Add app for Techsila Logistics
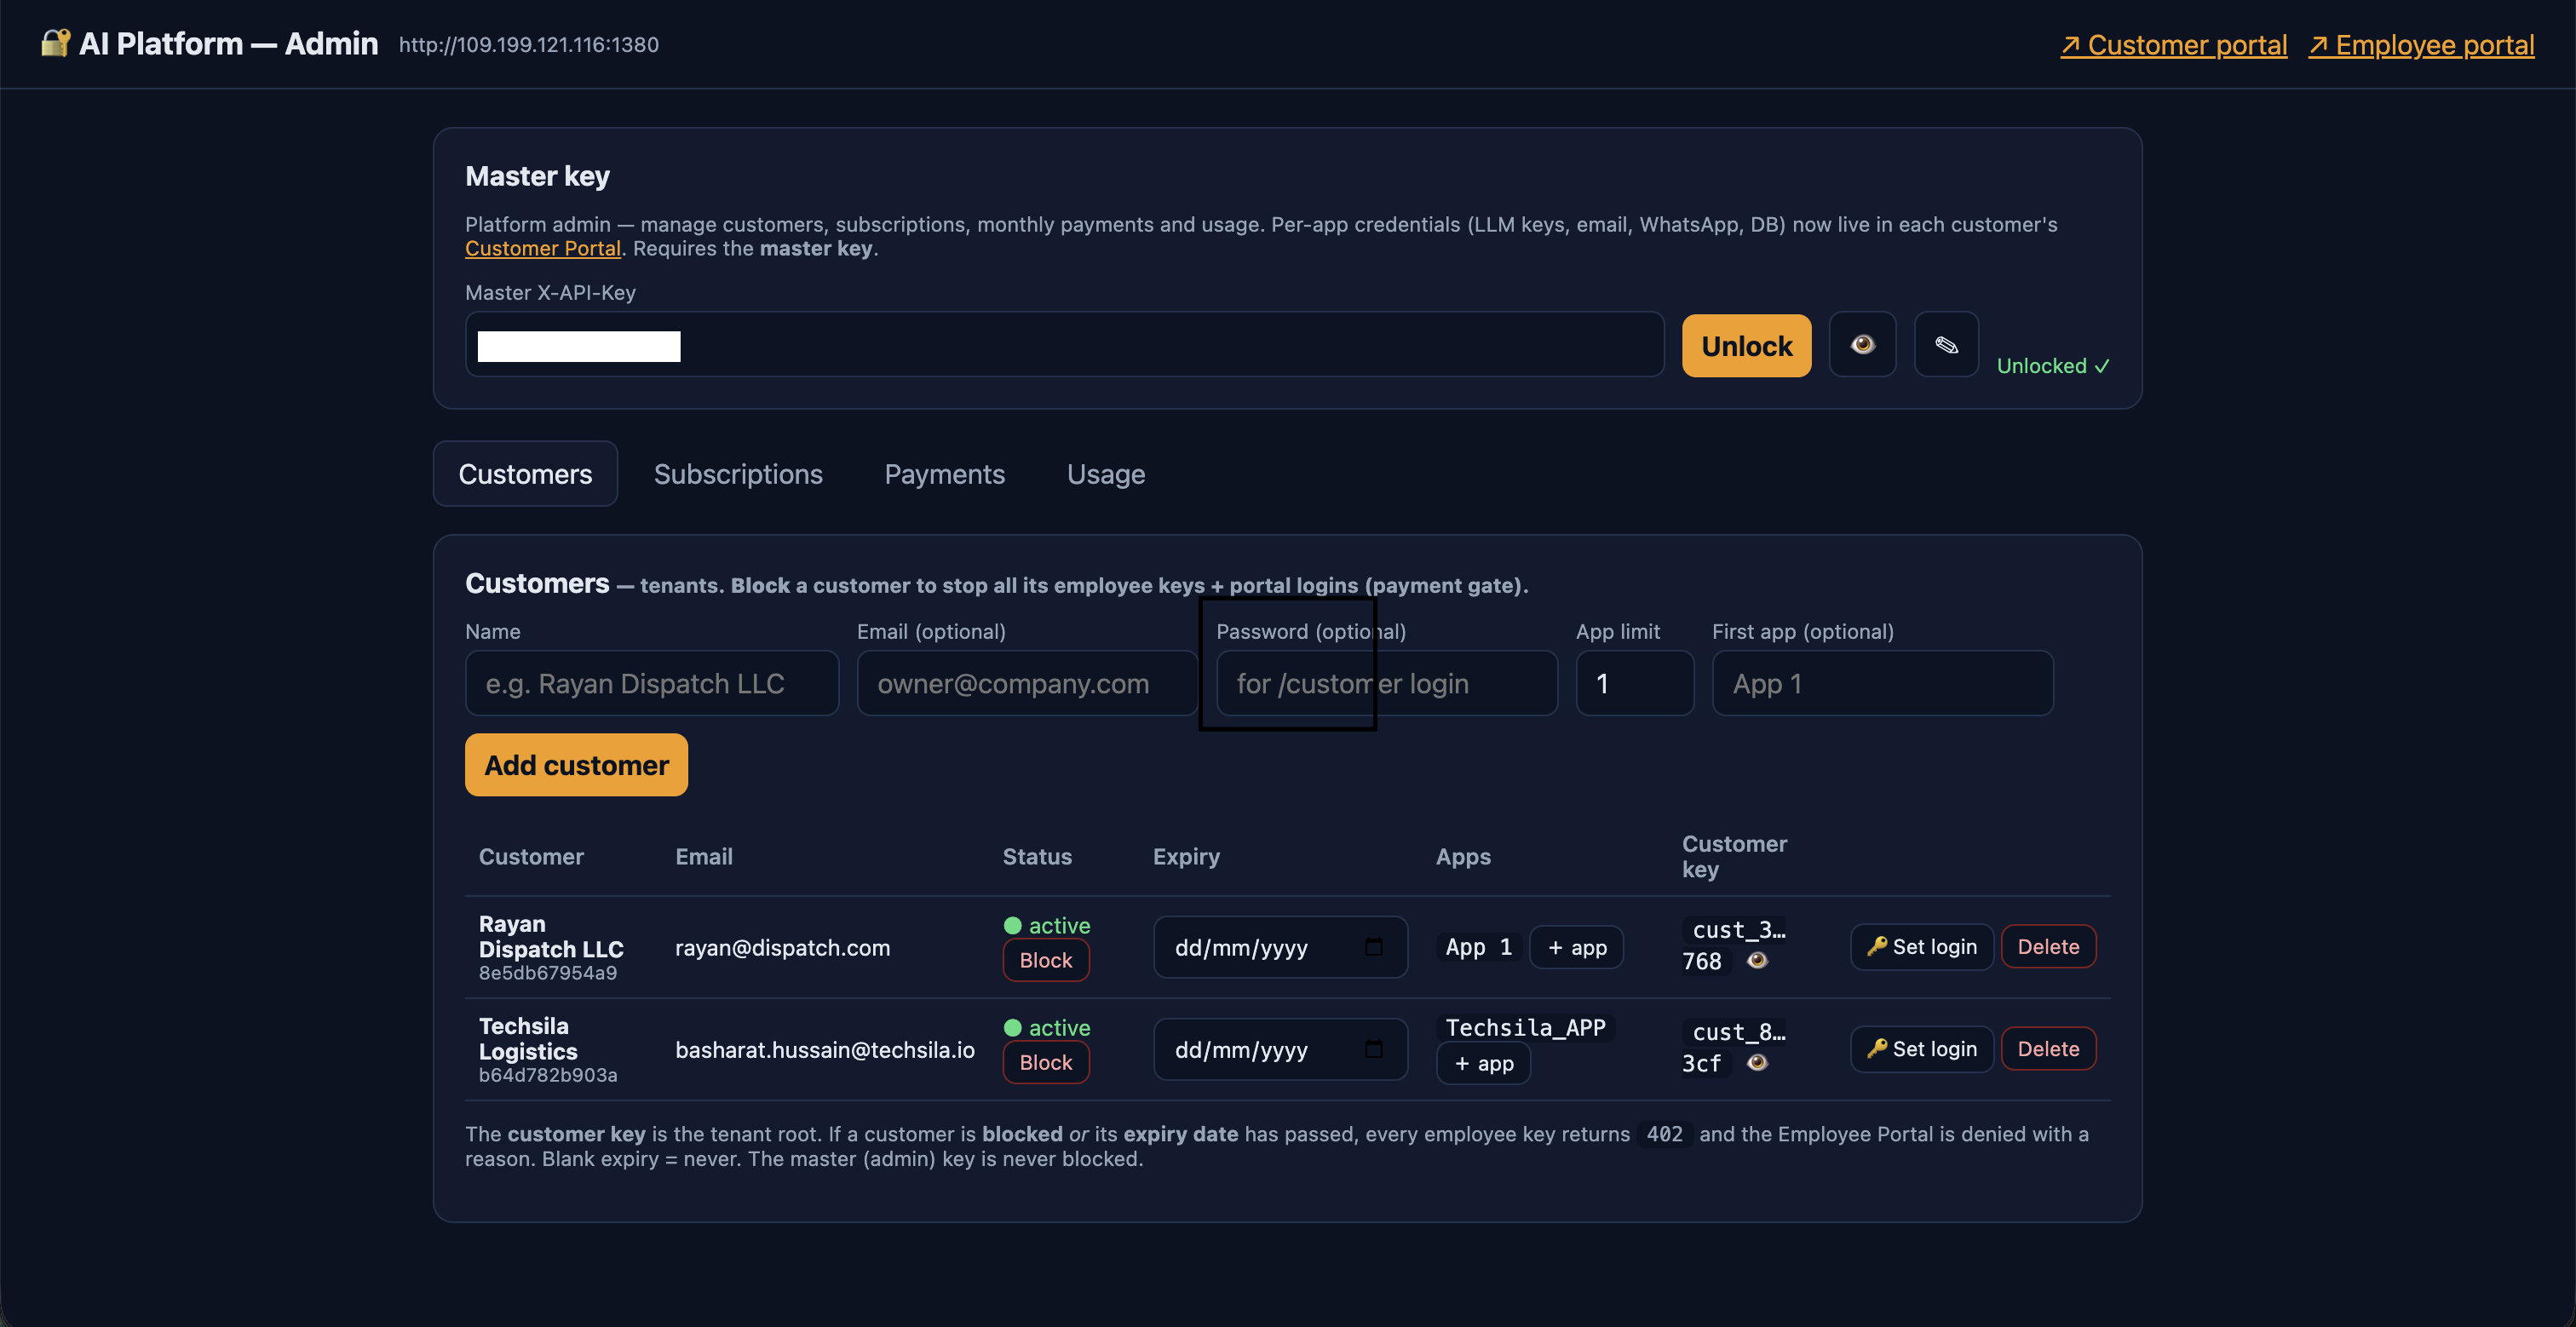Image resolution: width=2576 pixels, height=1327 pixels. (1484, 1064)
